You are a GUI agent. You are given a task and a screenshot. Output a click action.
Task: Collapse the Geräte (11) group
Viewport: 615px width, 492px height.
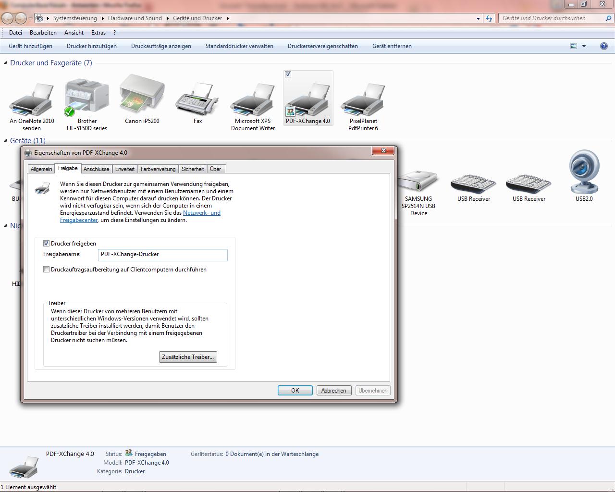pos(5,140)
